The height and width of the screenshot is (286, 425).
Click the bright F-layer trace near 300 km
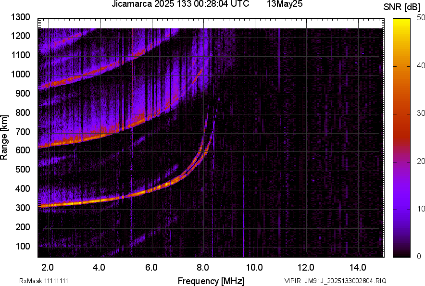81,203
